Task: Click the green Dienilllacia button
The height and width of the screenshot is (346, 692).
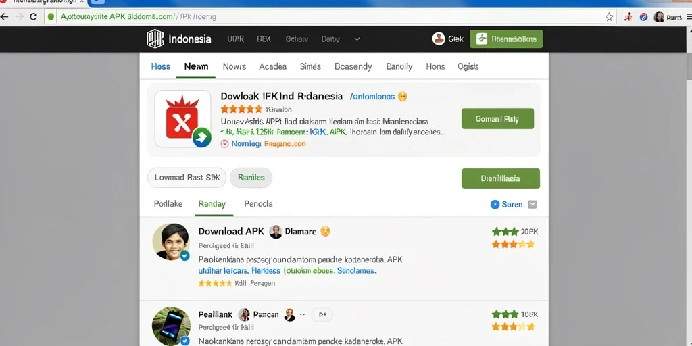Action: click(501, 178)
